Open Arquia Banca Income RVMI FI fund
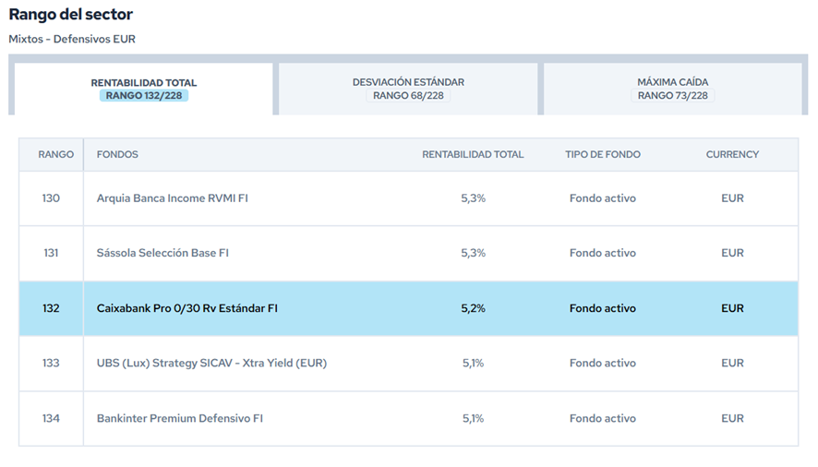 [172, 198]
